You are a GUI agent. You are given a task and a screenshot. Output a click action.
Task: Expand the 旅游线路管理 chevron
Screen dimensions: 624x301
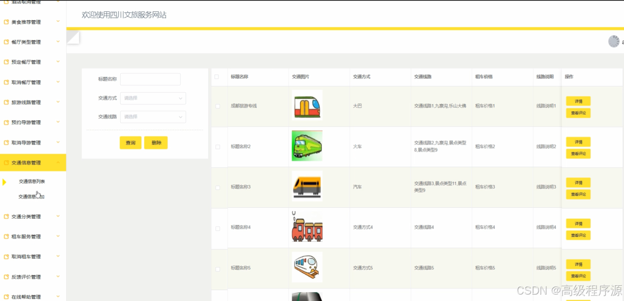(x=58, y=102)
